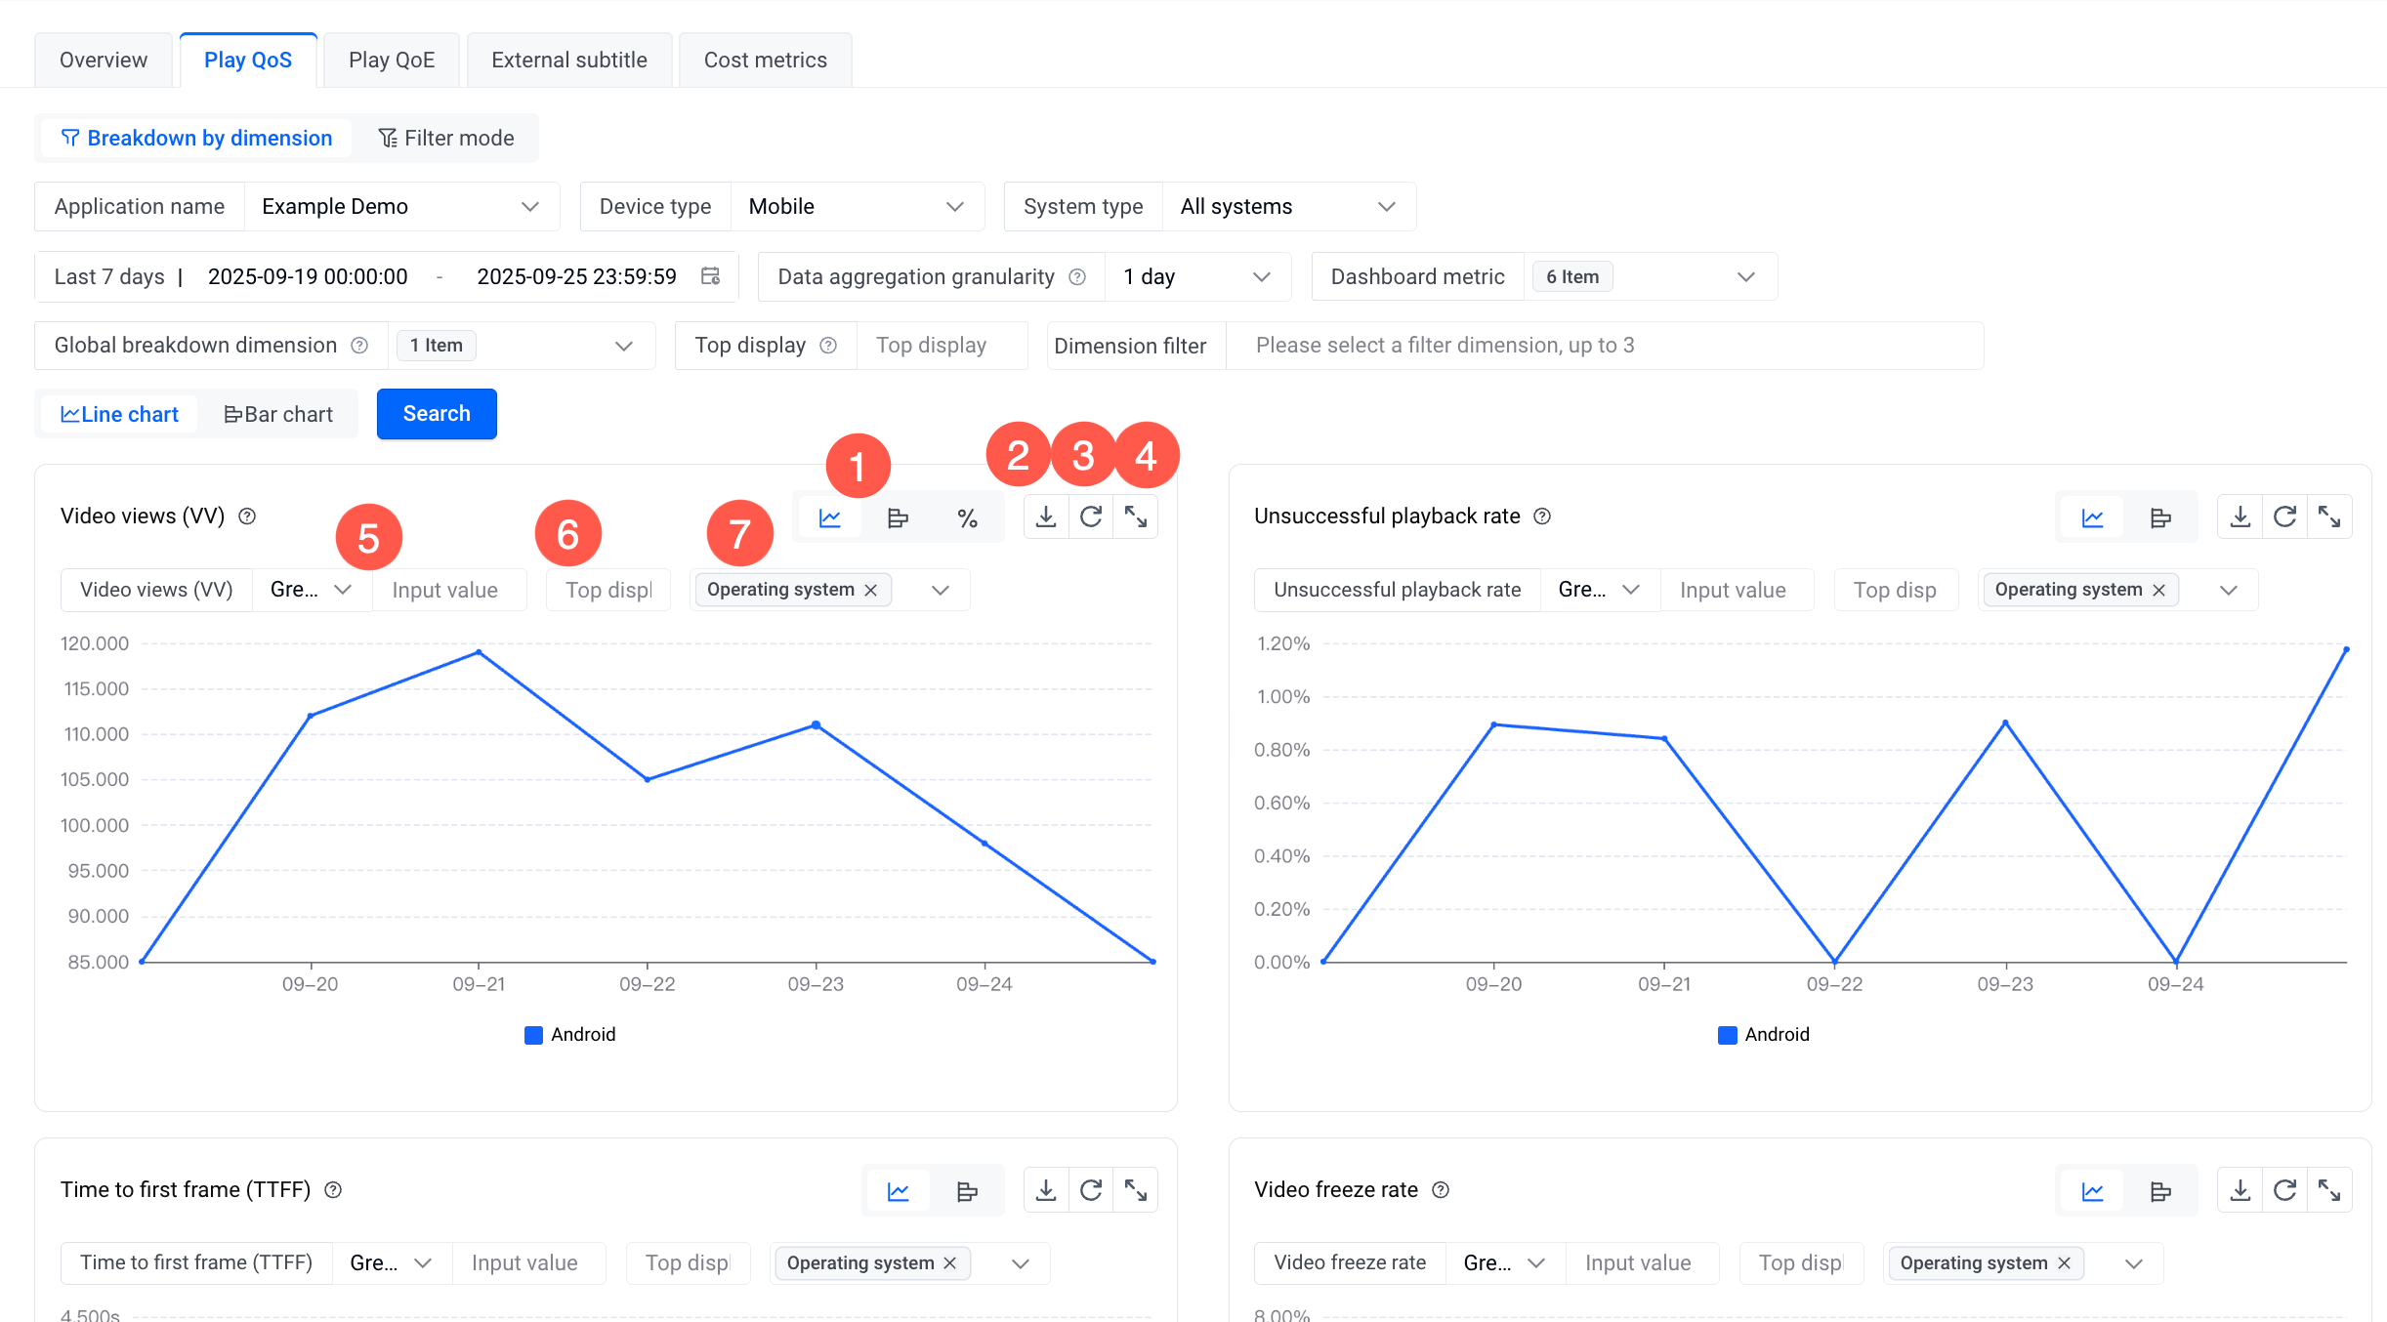Image resolution: width=2387 pixels, height=1322 pixels.
Task: Click Android legend swatch in Video views
Action: 533,1035
